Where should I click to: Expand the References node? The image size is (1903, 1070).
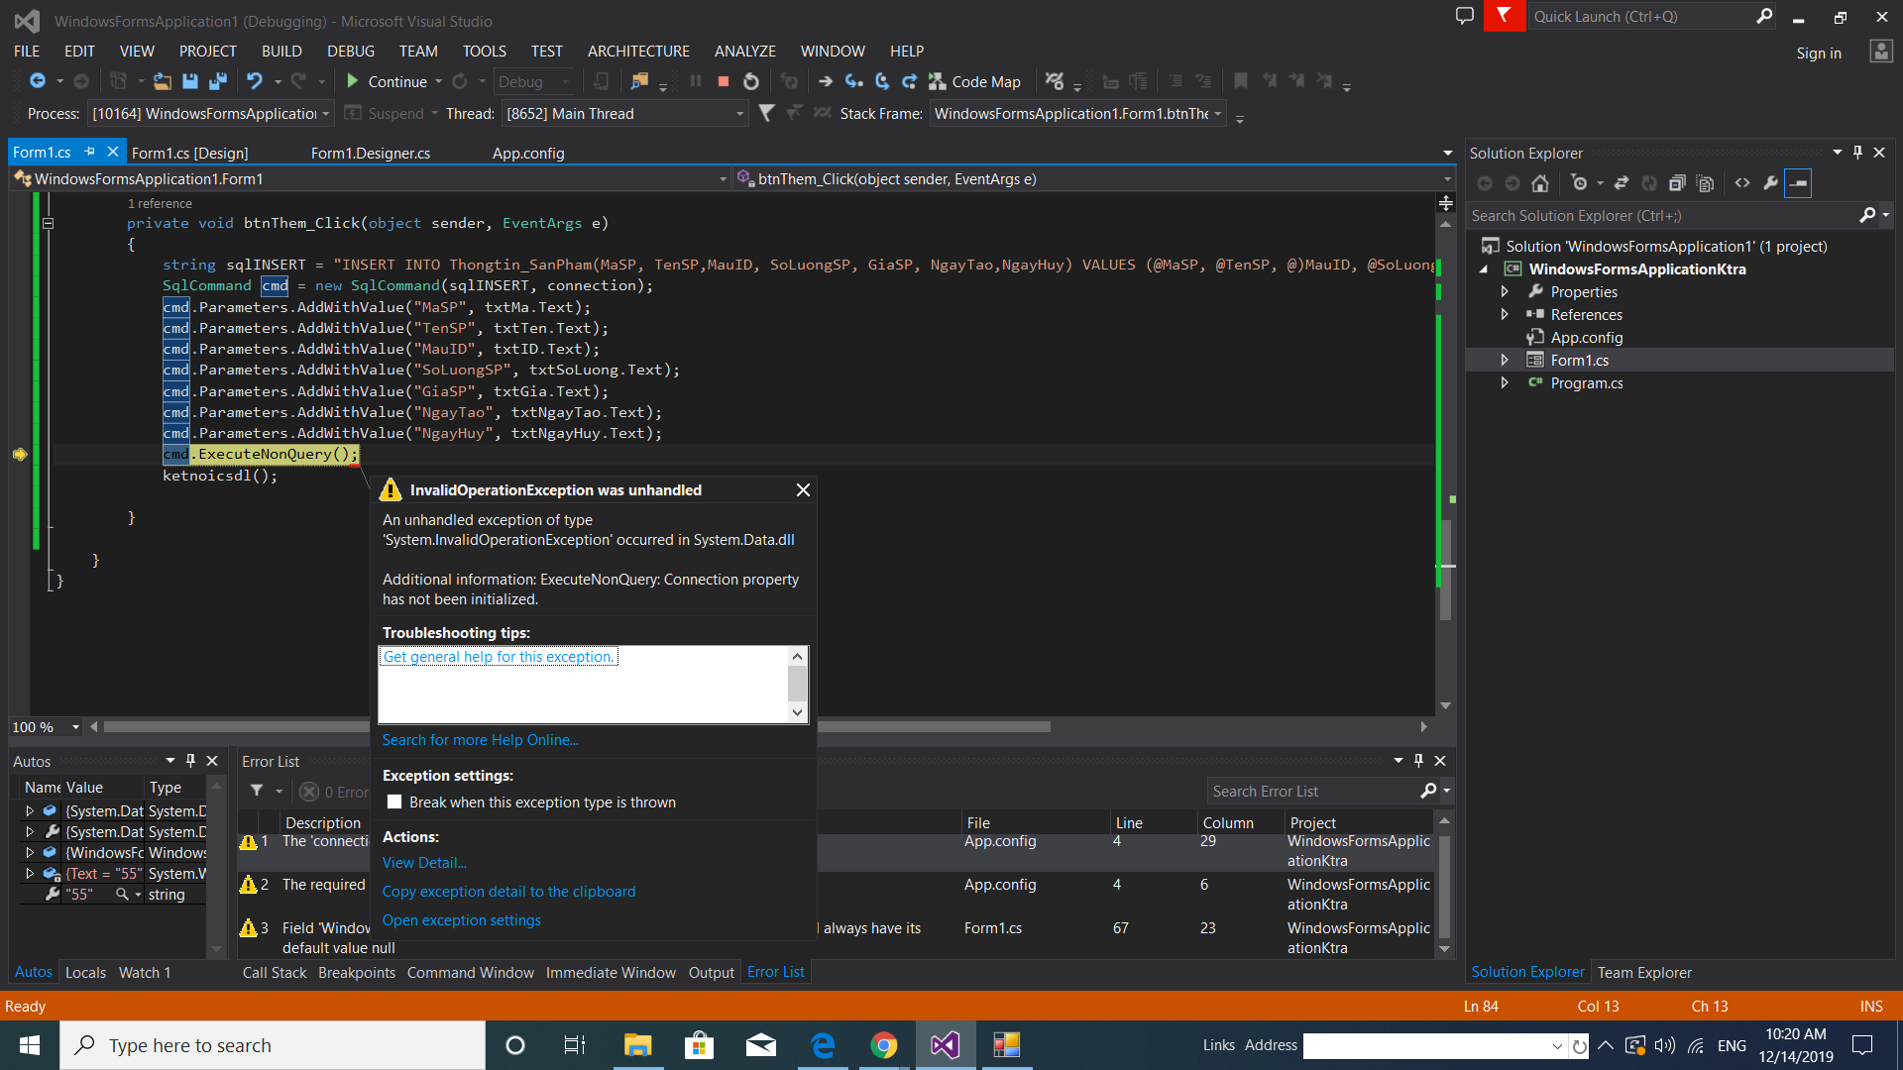point(1504,314)
